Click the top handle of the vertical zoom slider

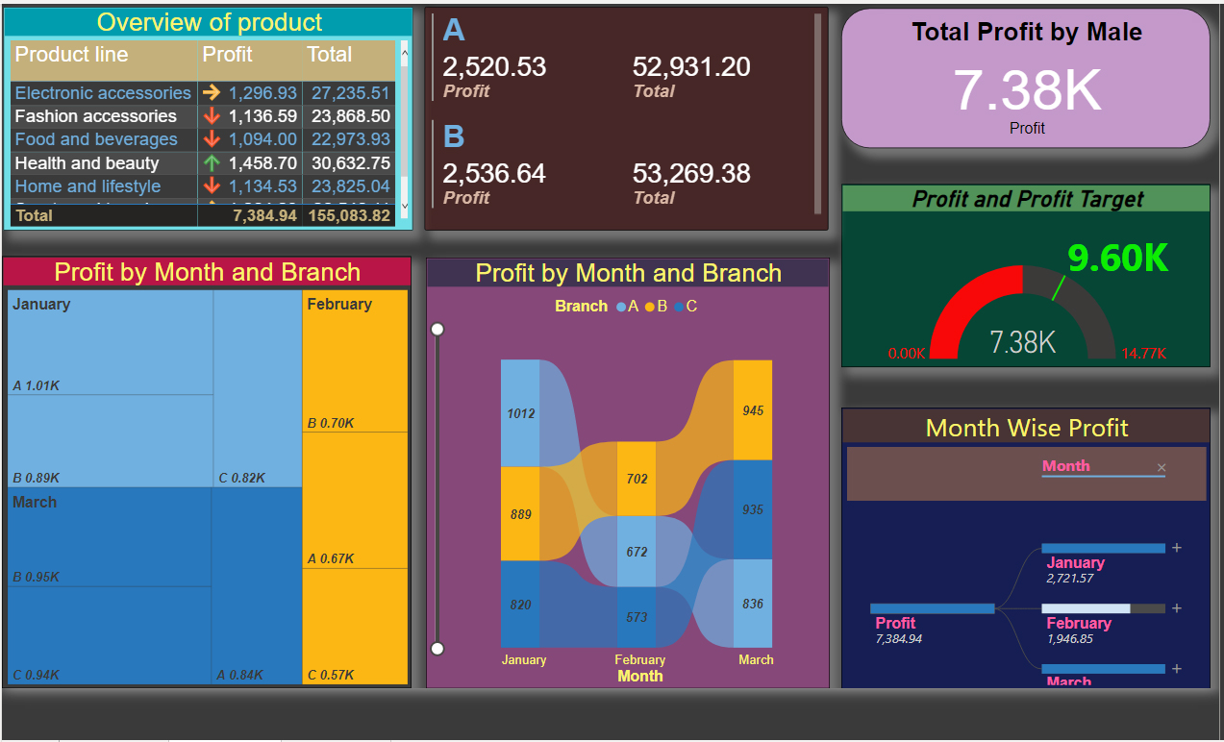coord(437,330)
